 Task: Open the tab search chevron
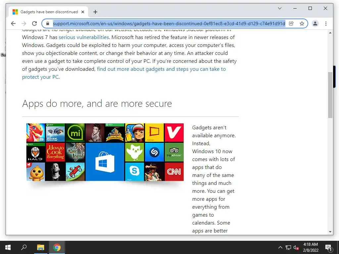[279, 8]
